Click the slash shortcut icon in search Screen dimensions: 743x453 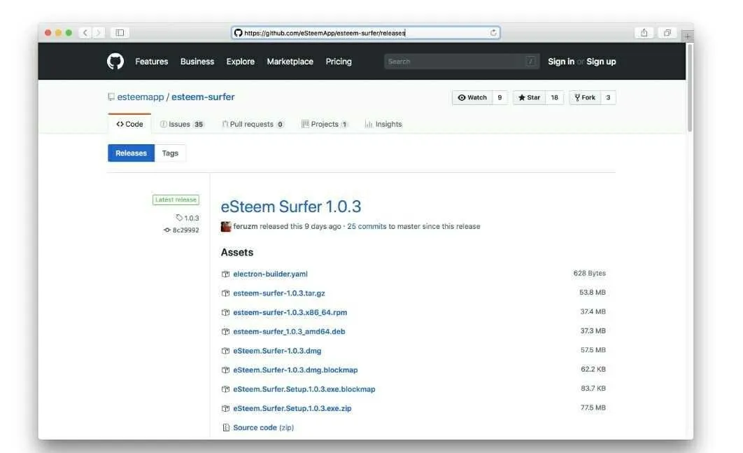point(531,61)
